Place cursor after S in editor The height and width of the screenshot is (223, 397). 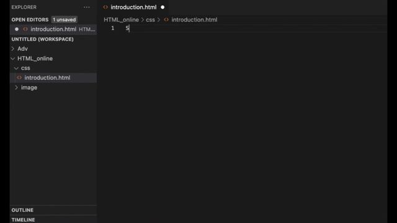tap(129, 28)
